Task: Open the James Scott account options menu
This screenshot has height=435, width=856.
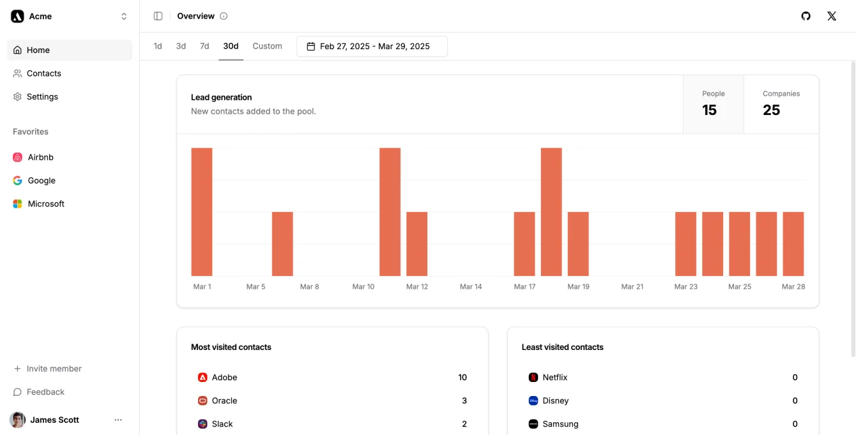Action: click(118, 420)
